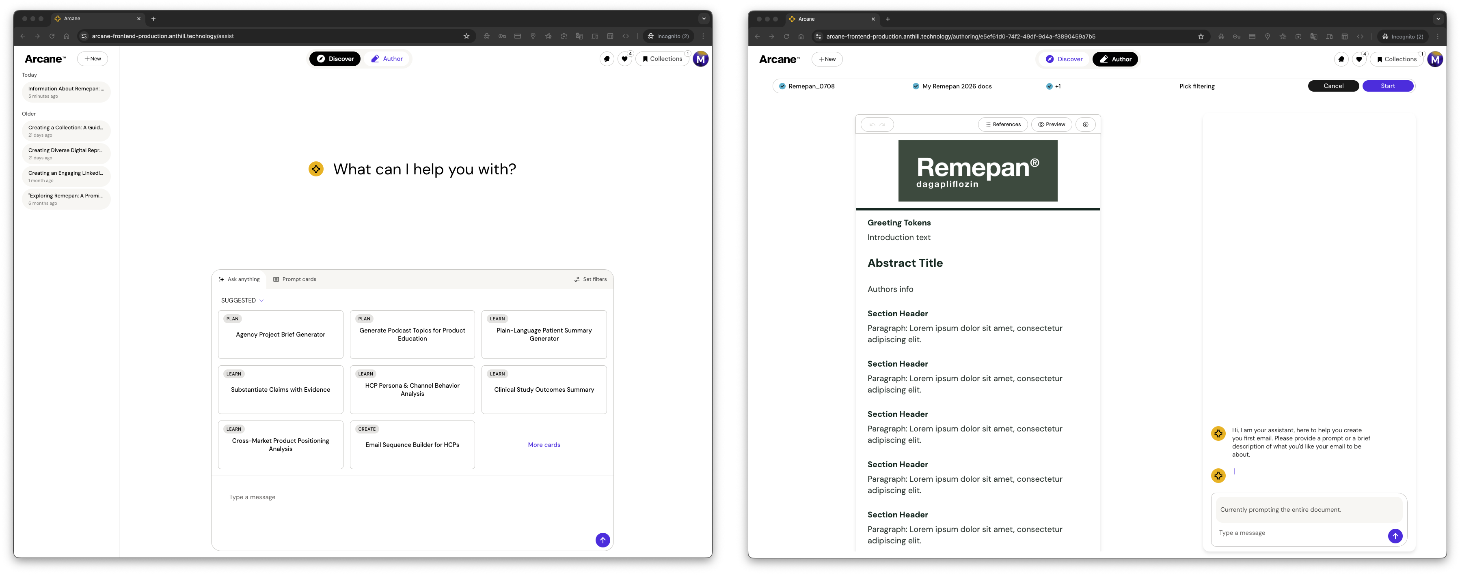This screenshot has width=1460, height=575.
Task: Click the right assistant's Type a message field
Action: click(1298, 533)
